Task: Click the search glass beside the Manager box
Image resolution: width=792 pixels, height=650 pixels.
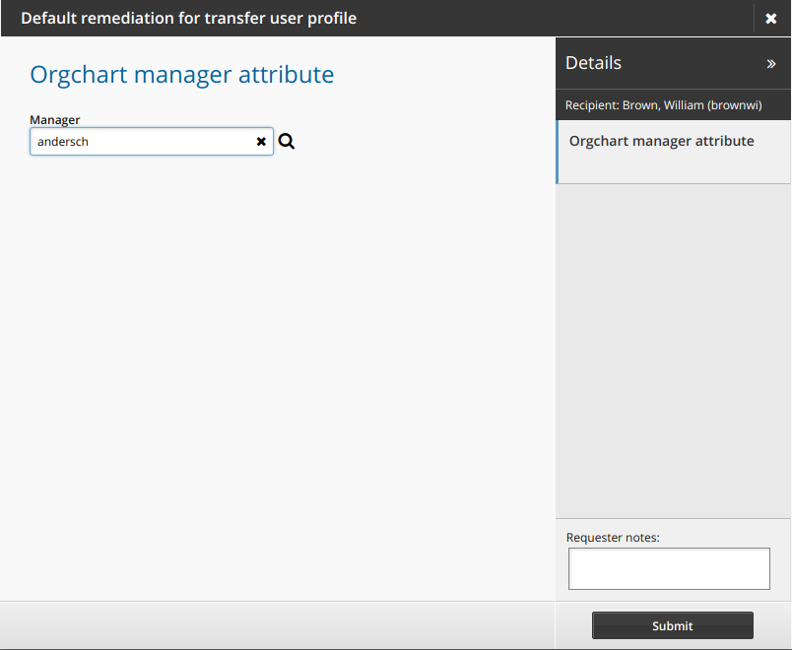Action: click(287, 141)
